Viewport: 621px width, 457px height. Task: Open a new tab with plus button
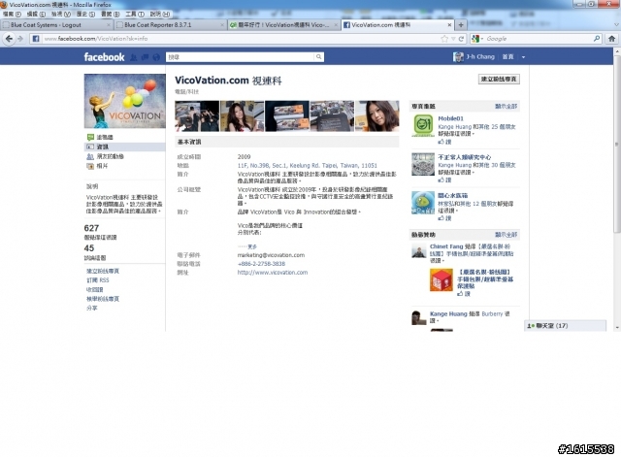[461, 24]
